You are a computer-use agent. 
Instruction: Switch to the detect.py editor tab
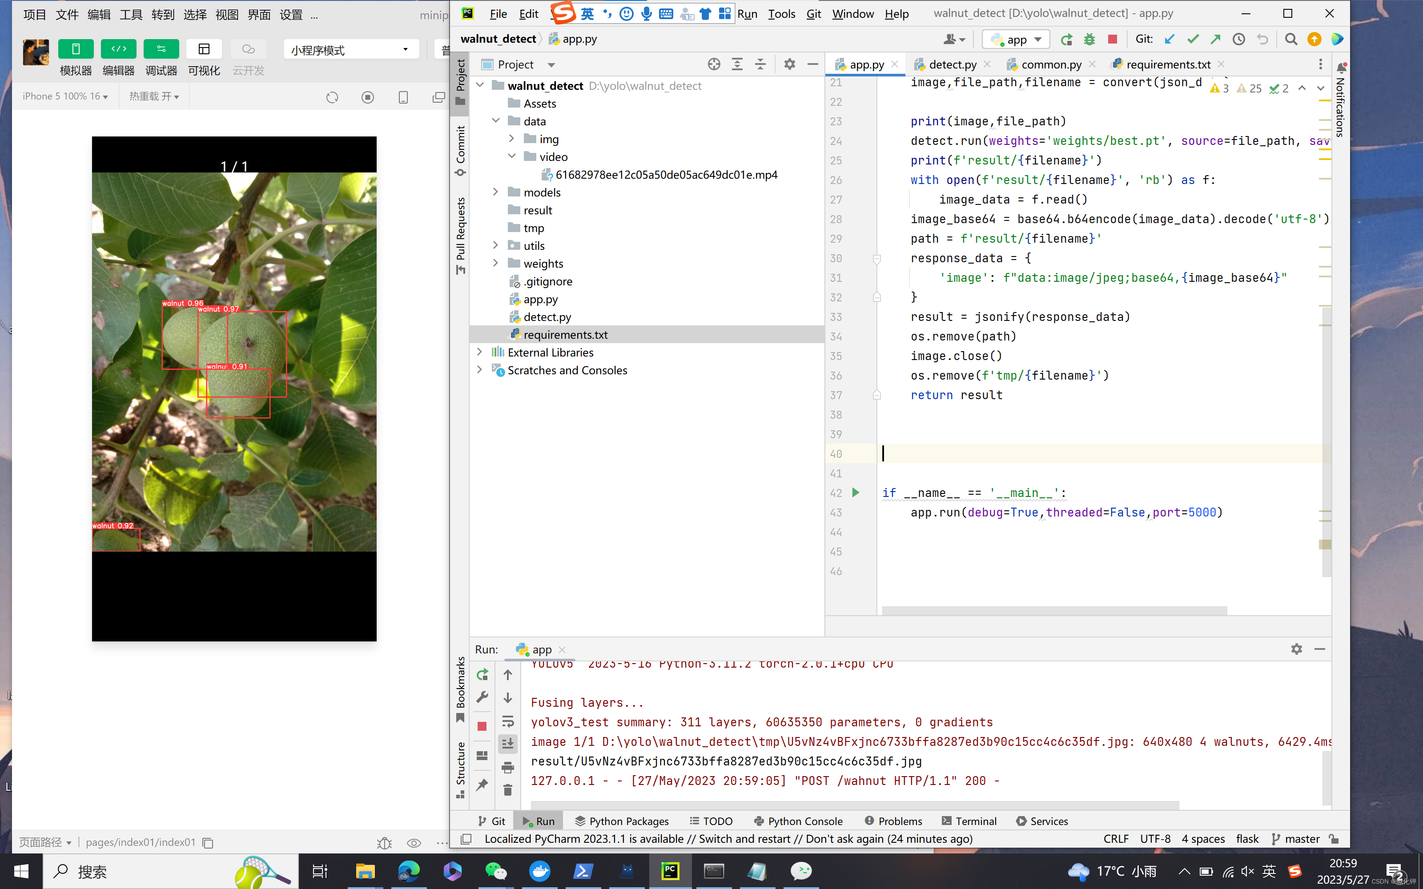point(952,65)
